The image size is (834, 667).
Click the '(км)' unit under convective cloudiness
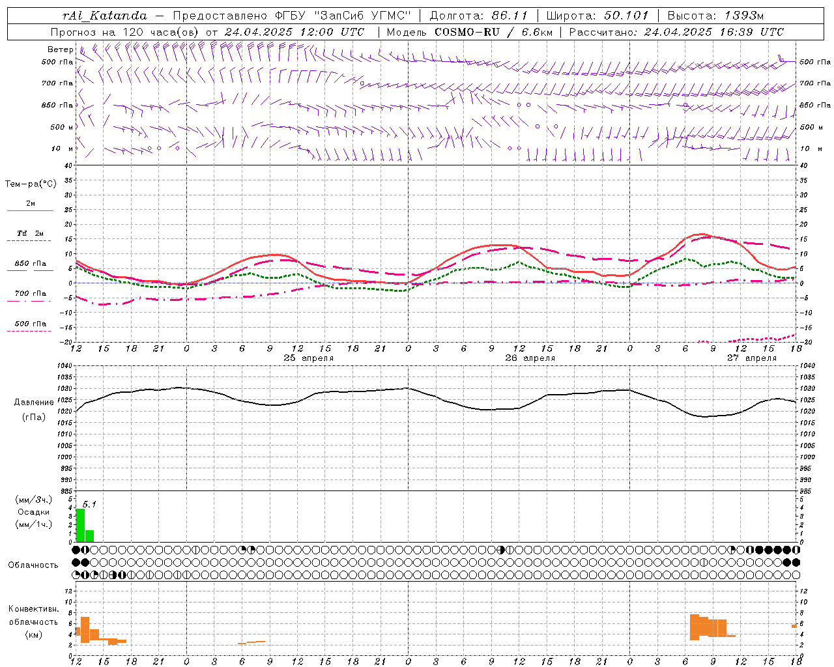pos(33,634)
